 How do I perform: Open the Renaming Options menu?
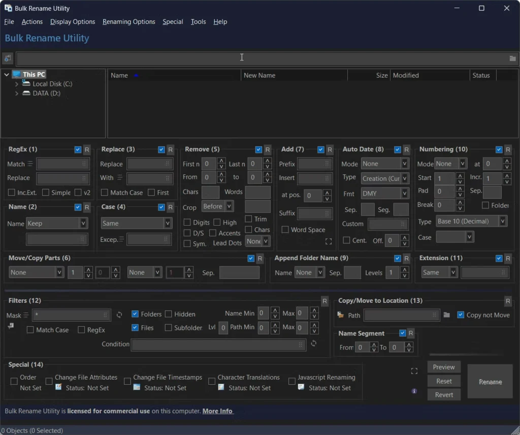[128, 22]
